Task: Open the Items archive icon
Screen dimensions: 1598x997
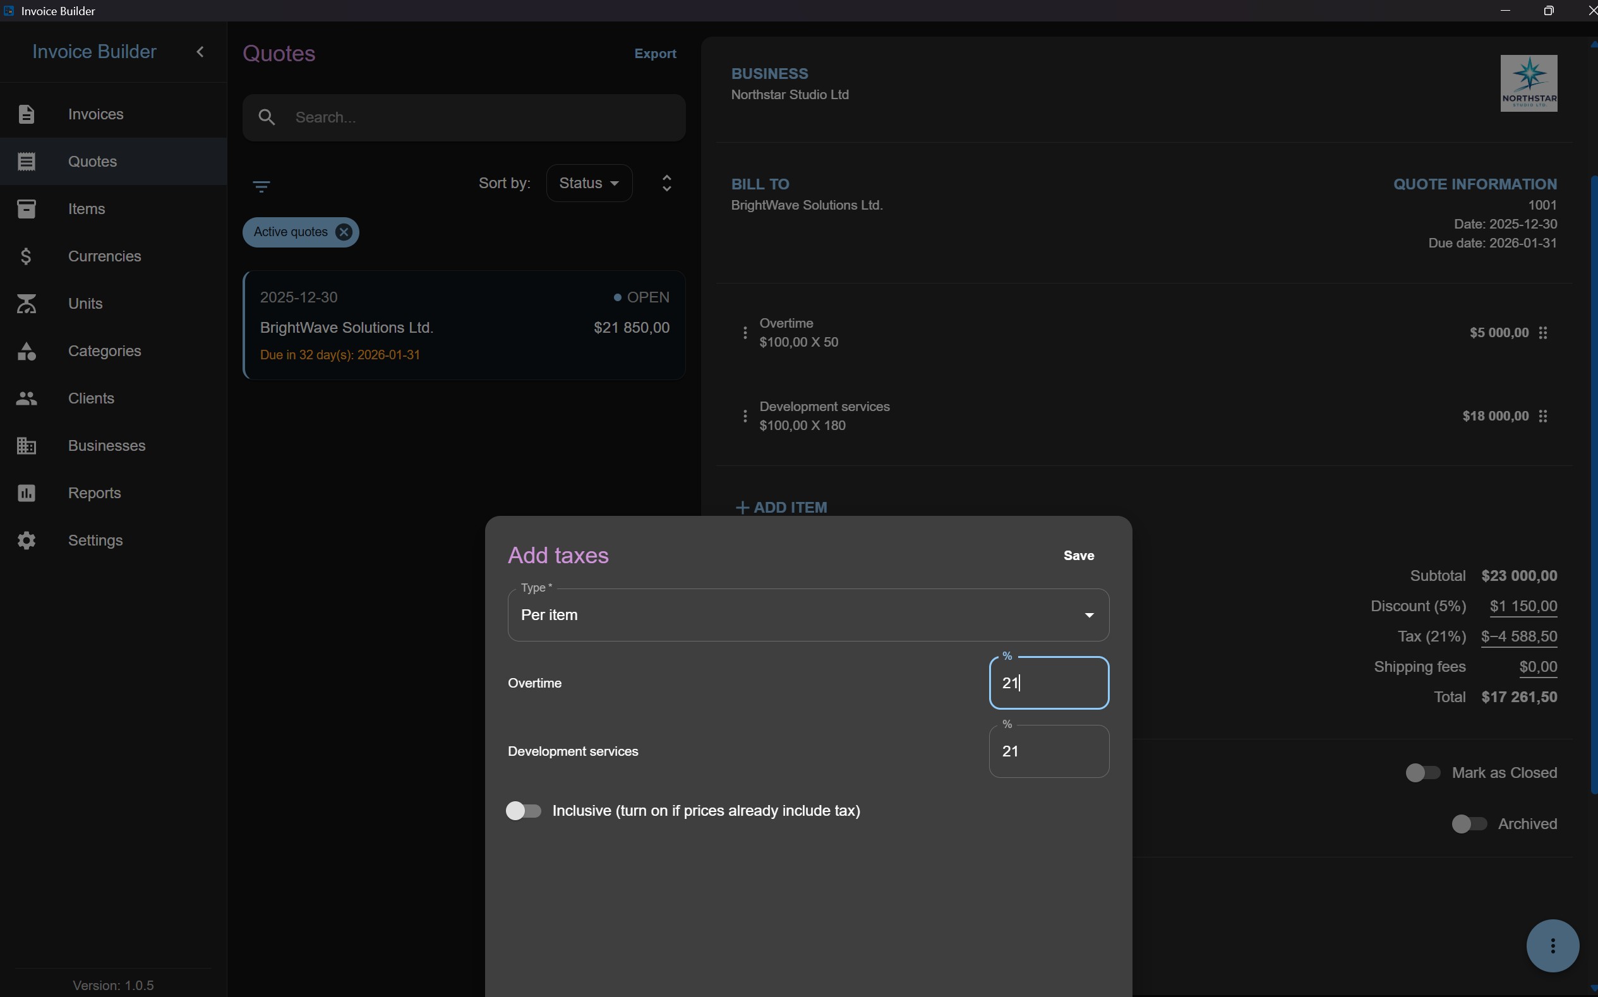Action: (x=27, y=209)
